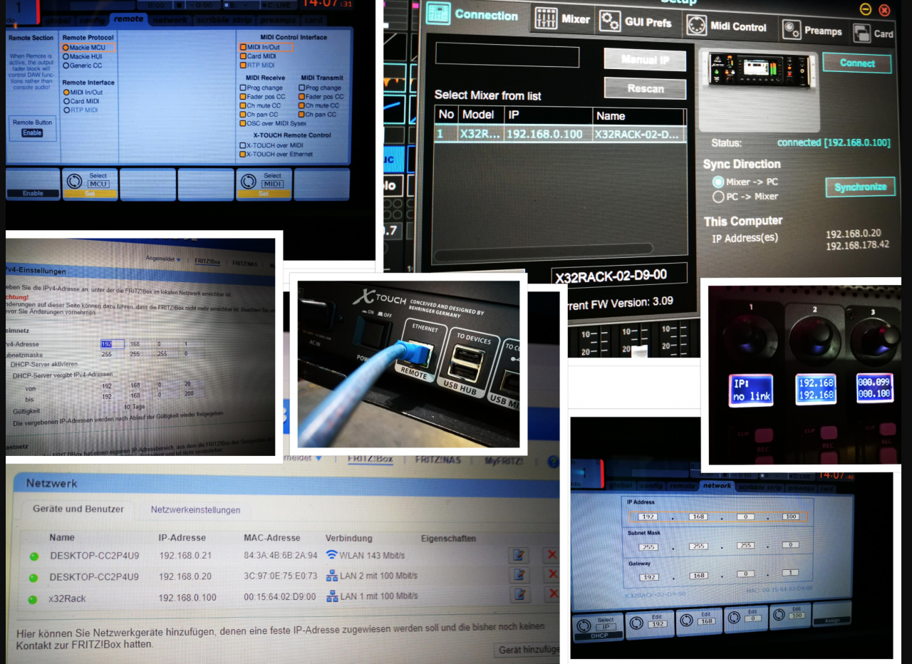912x664 pixels.
Task: Delete the 192.168.0.21 device via red X
Action: pyautogui.click(x=551, y=556)
